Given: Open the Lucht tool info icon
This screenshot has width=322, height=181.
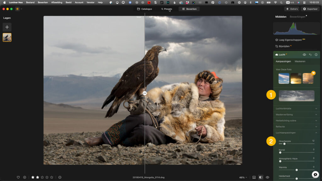Looking at the screenshot, I should pyautogui.click(x=316, y=55).
